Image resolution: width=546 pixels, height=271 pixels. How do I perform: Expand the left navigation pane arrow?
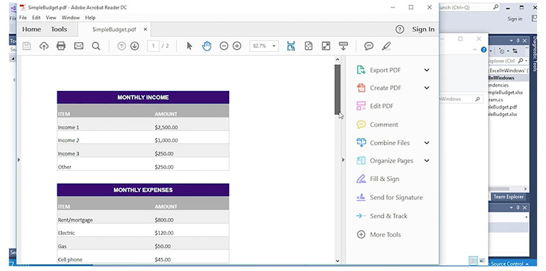point(19,160)
